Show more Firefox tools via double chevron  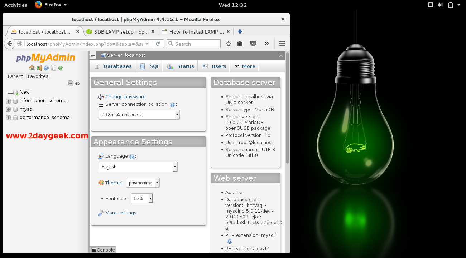pyautogui.click(x=267, y=44)
